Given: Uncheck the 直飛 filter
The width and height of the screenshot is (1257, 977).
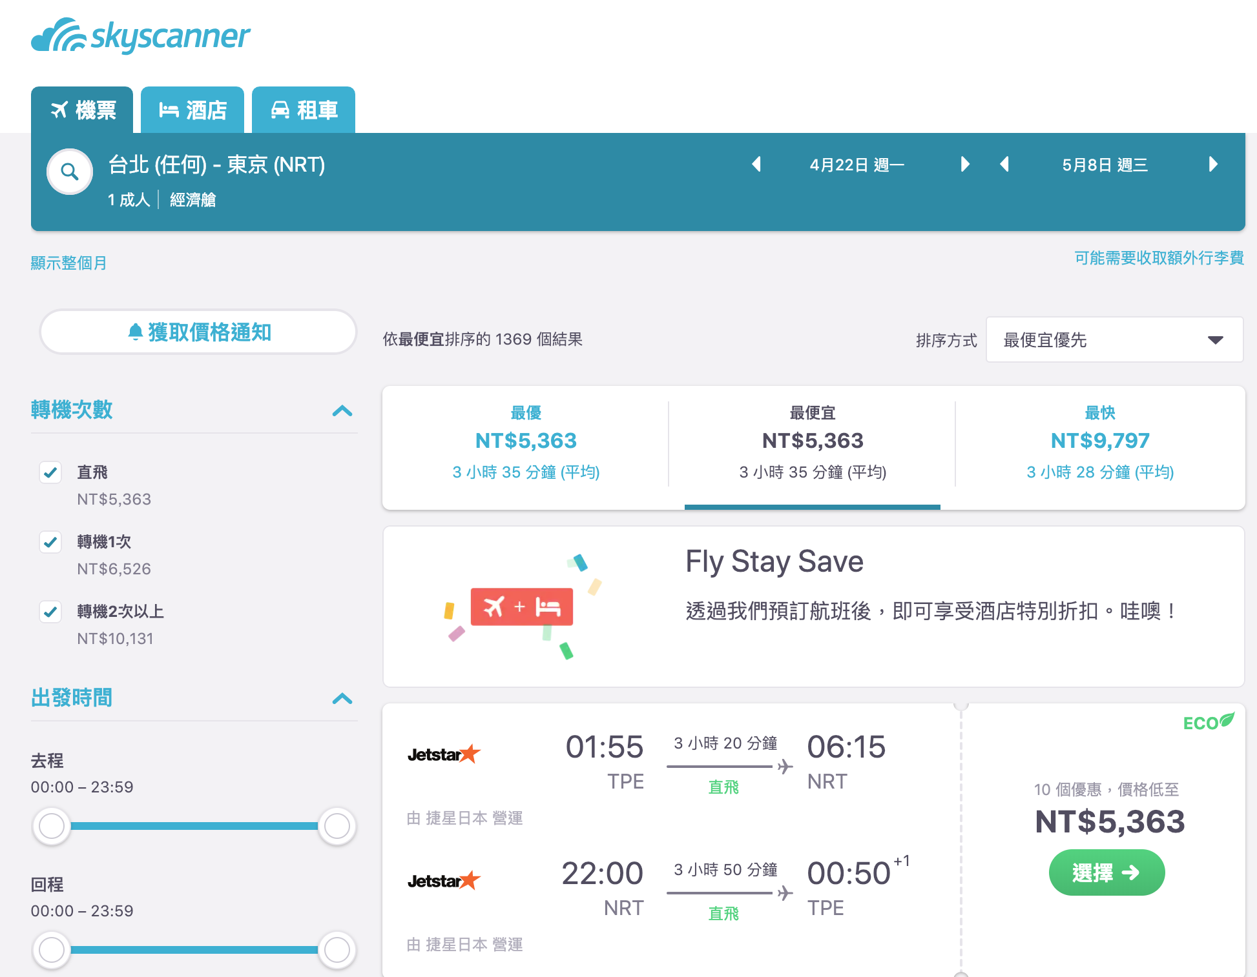Looking at the screenshot, I should [51, 473].
